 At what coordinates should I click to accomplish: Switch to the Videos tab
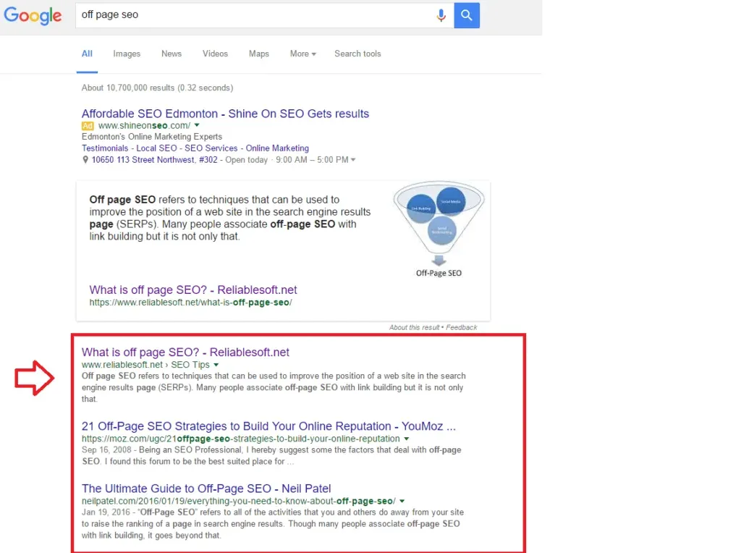[x=215, y=54]
